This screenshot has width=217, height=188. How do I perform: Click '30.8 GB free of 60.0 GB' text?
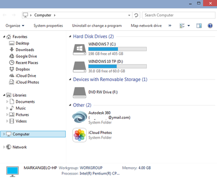coord(107,71)
